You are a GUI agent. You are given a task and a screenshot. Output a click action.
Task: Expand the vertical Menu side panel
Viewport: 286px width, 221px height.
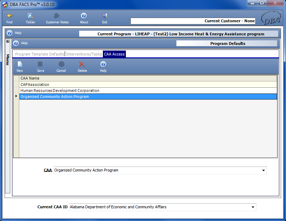(7, 59)
